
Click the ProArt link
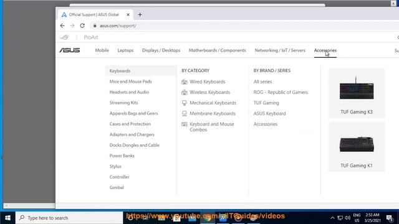pos(91,37)
